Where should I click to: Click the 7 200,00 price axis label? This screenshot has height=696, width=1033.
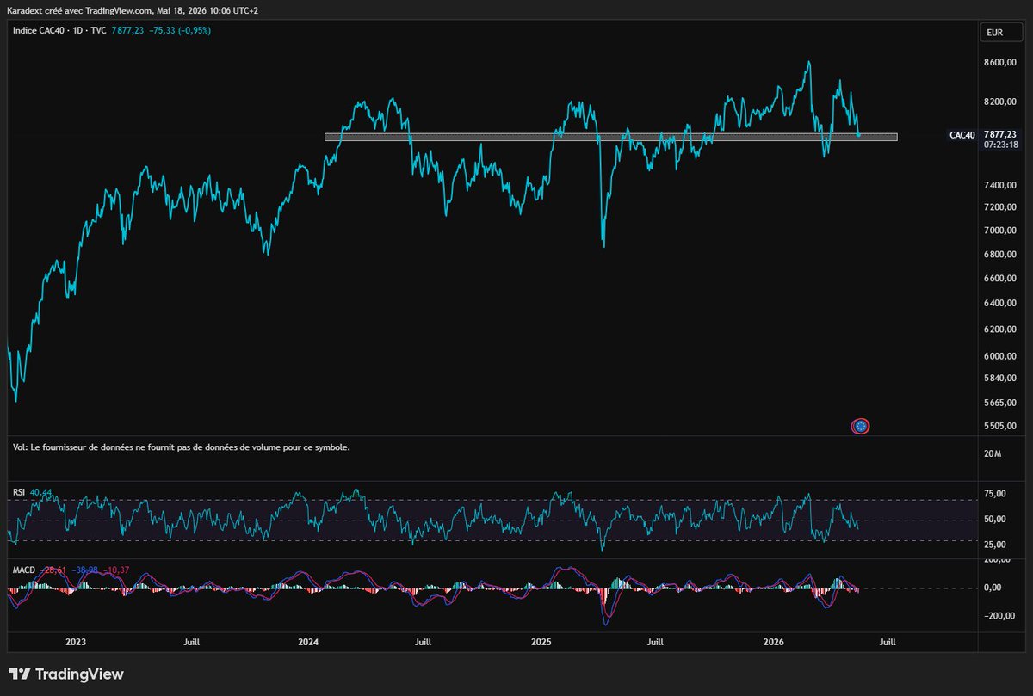tap(999, 207)
